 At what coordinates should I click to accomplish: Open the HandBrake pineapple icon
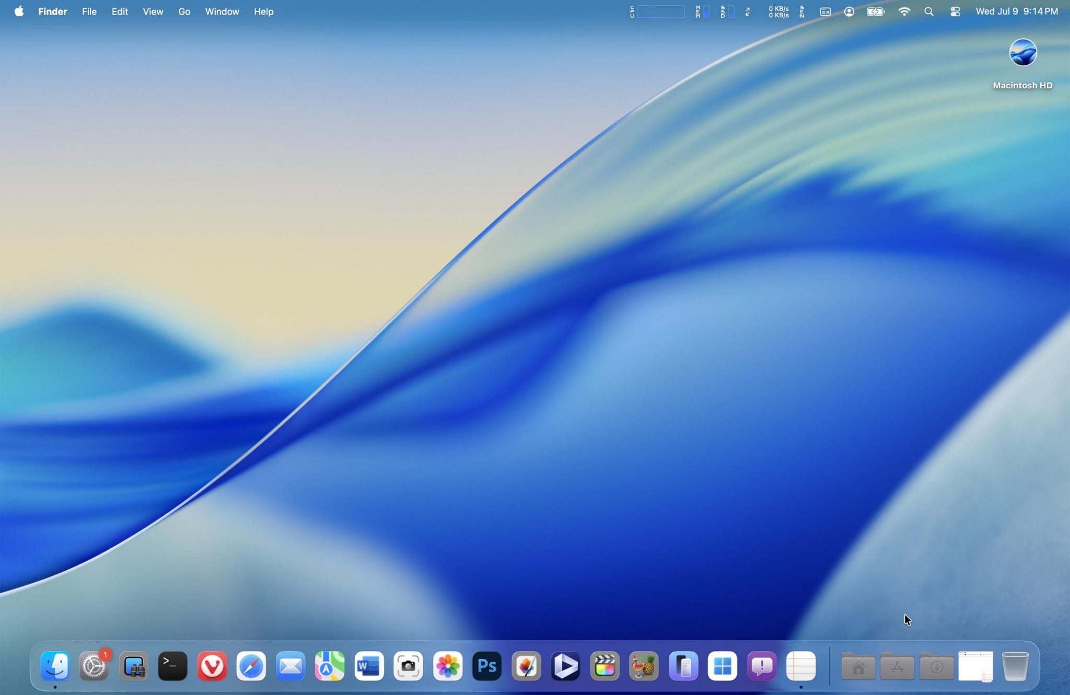[644, 666]
